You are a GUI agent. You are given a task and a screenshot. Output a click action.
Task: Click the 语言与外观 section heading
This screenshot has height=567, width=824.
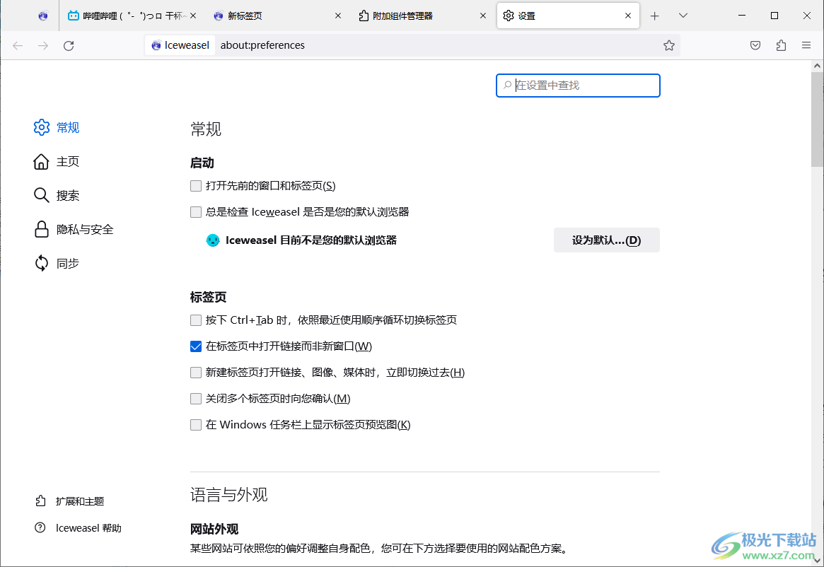229,494
